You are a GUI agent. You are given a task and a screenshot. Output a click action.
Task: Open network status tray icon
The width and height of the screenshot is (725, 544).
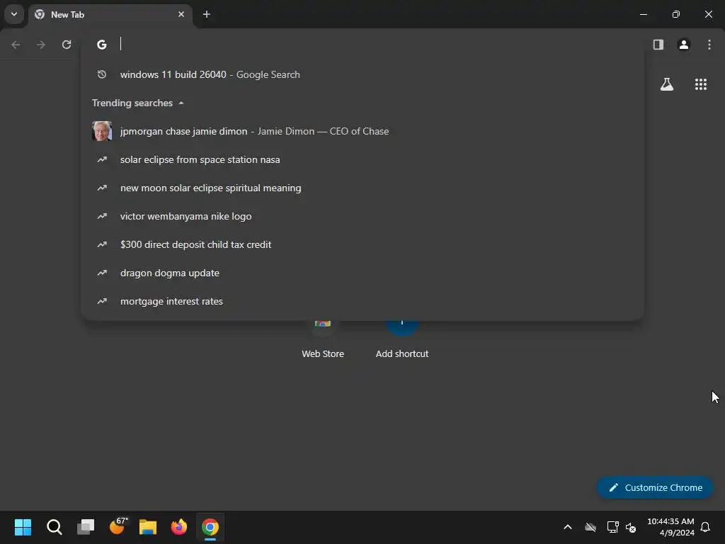(612, 527)
